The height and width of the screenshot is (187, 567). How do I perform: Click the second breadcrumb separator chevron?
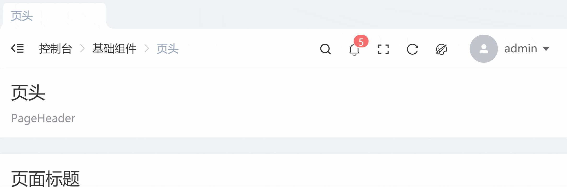pos(147,48)
